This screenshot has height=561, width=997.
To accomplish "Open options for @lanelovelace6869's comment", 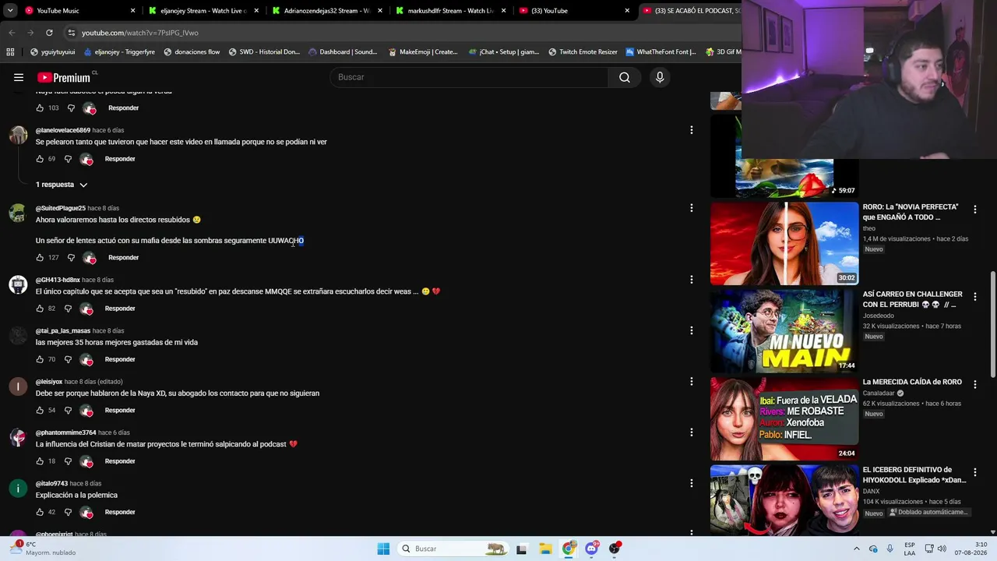I will click(691, 130).
